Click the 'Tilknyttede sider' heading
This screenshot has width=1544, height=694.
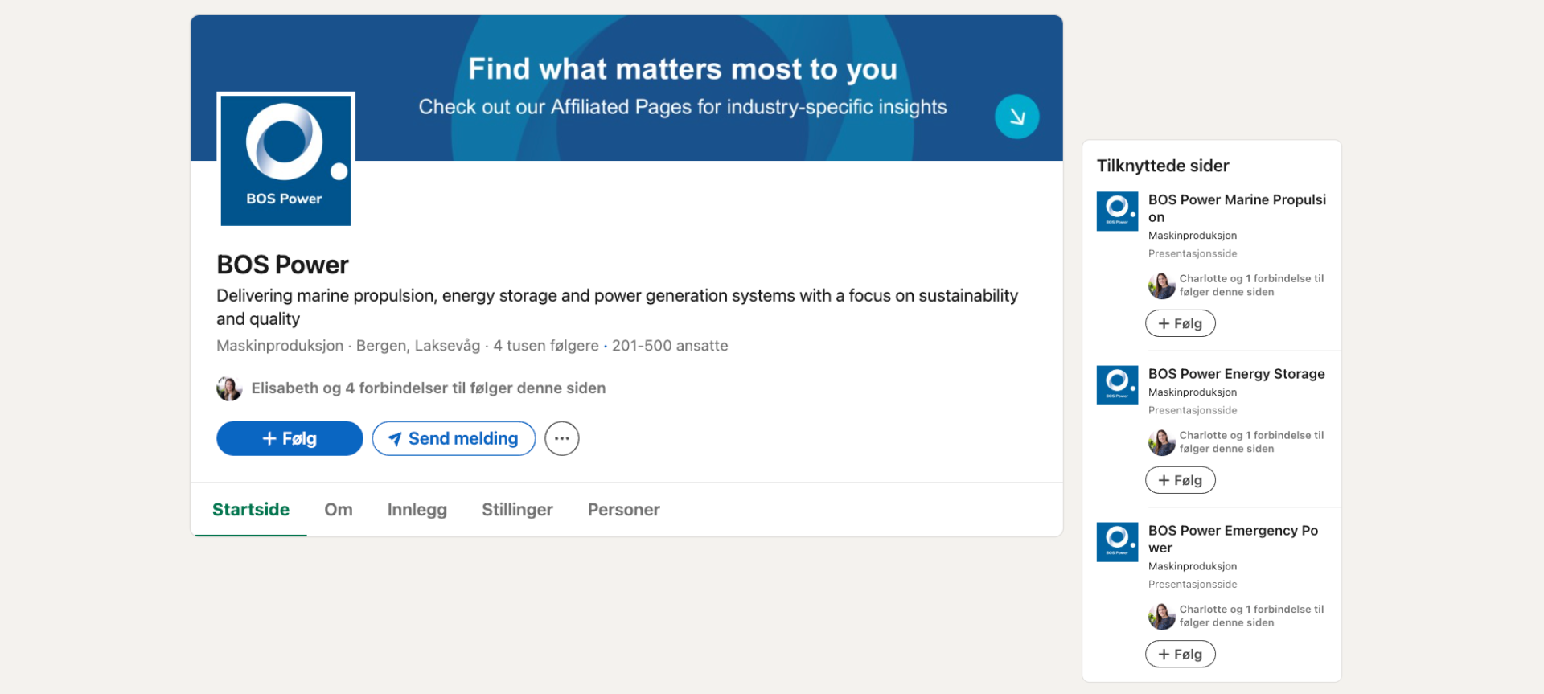pos(1163,166)
